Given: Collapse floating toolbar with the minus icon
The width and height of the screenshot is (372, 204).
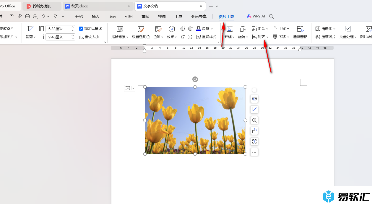Looking at the screenshot, I should coord(254,90).
